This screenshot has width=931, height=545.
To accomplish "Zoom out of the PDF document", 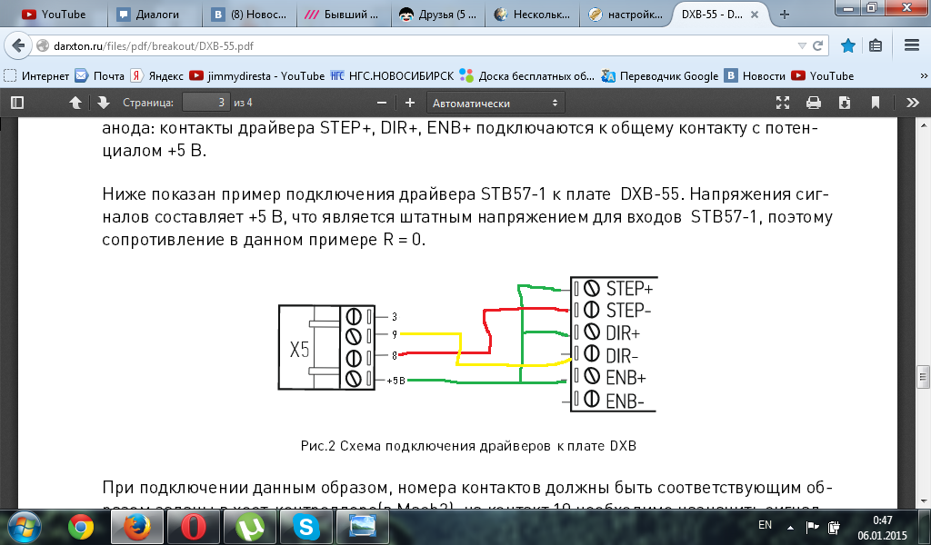I will pos(382,103).
